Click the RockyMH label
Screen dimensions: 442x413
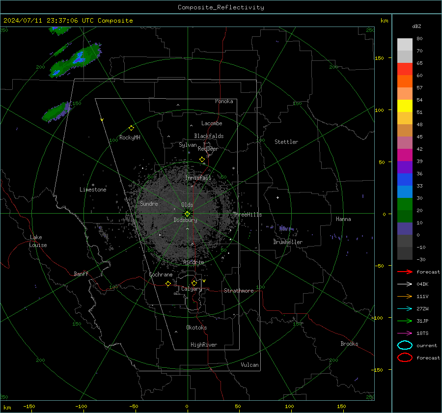click(130, 138)
